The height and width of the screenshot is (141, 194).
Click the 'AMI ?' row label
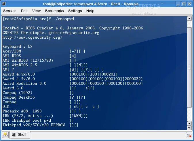pyautogui.click(x=8, y=69)
